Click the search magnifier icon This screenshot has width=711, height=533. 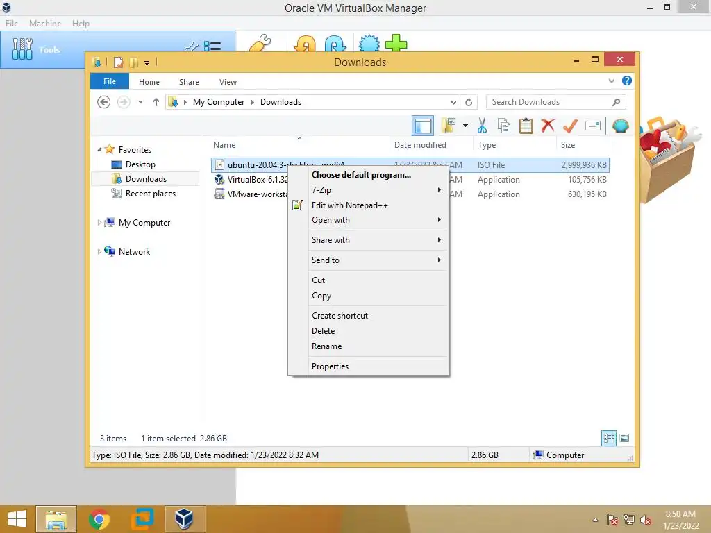tap(616, 102)
